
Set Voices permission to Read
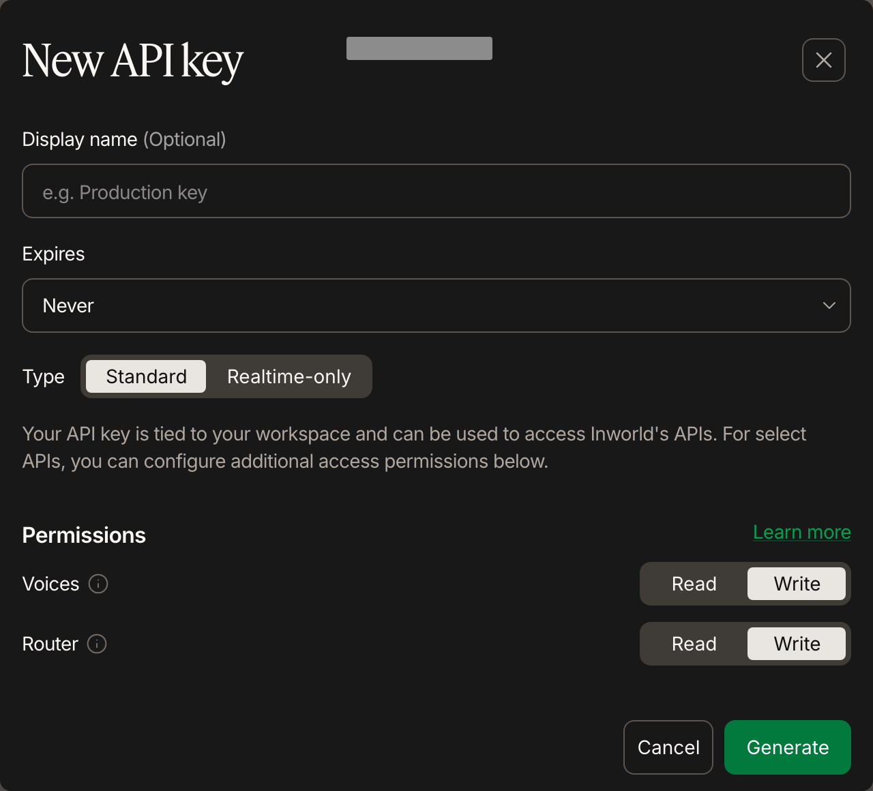(694, 584)
